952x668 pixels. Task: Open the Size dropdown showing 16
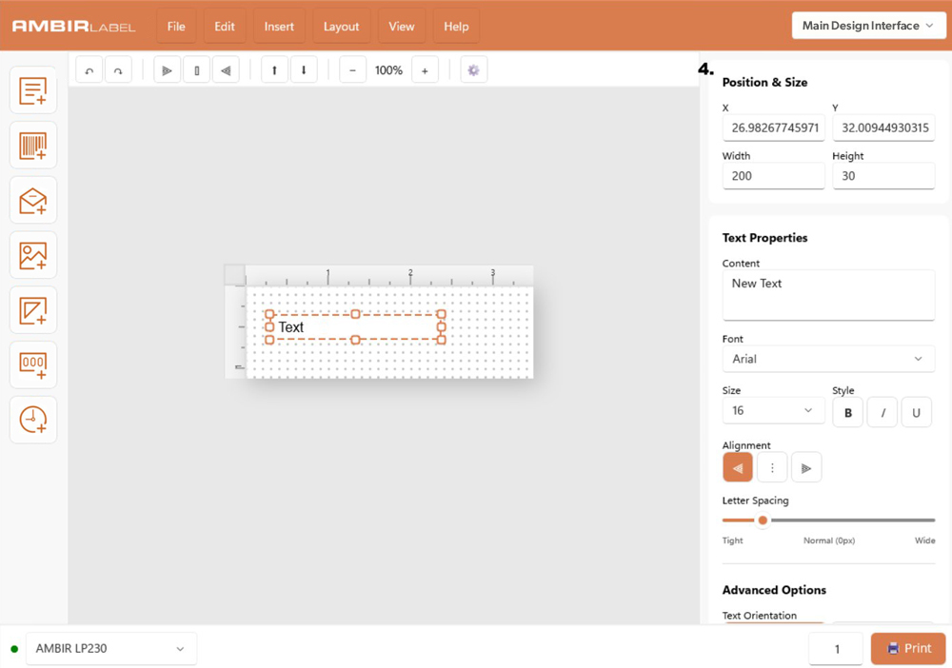773,410
